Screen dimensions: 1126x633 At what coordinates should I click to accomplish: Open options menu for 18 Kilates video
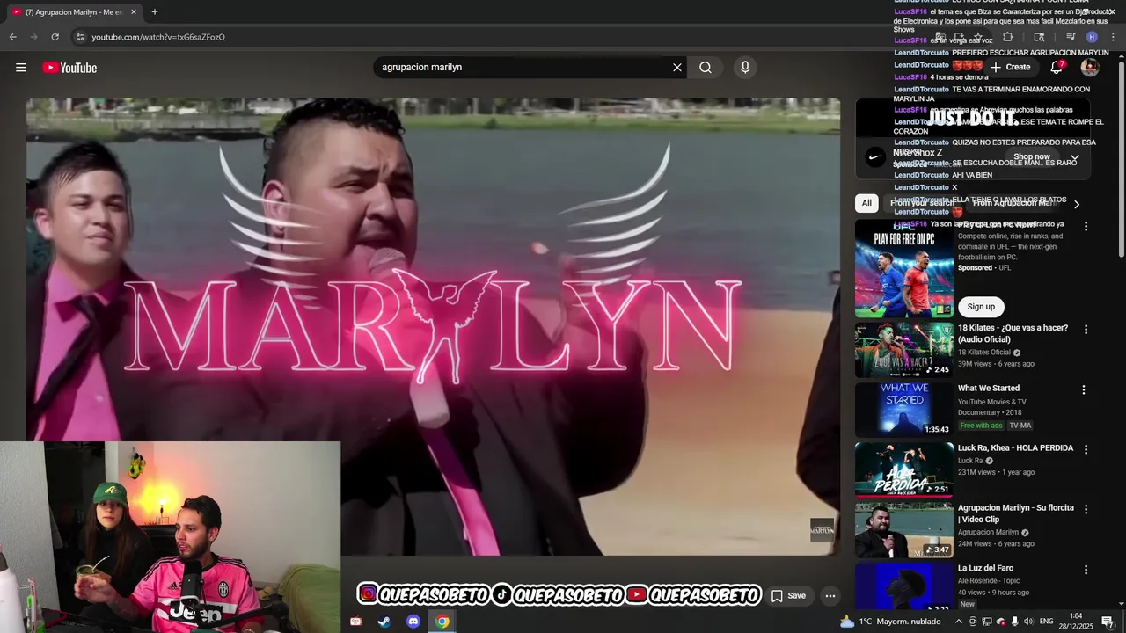tap(1086, 330)
